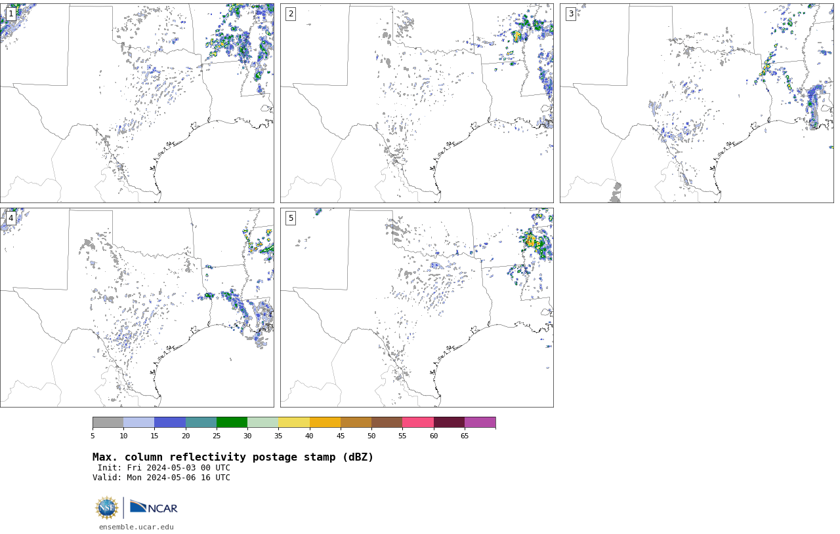Select the maroon 60-65 dBZ swatch
The width and height of the screenshot is (840, 534).
pyautogui.click(x=449, y=422)
